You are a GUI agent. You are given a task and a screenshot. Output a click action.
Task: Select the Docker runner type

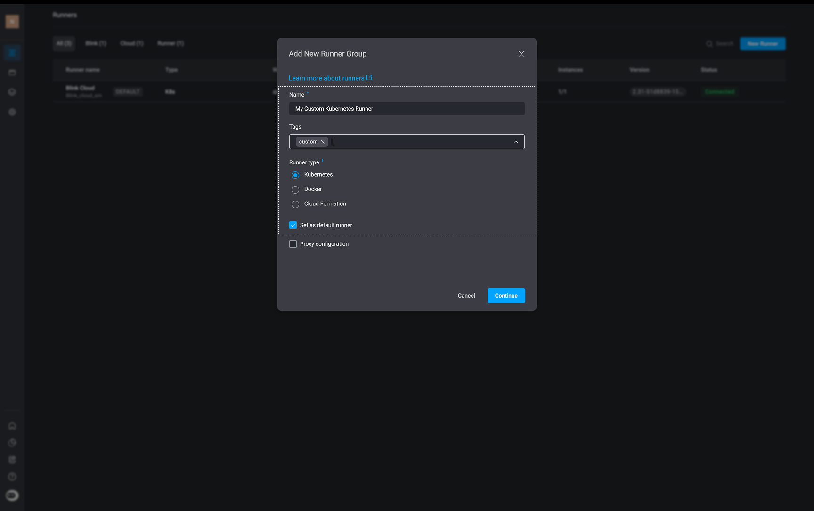pyautogui.click(x=295, y=190)
